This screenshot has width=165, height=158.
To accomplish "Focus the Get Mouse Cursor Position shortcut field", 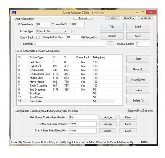I will tap(83, 124).
